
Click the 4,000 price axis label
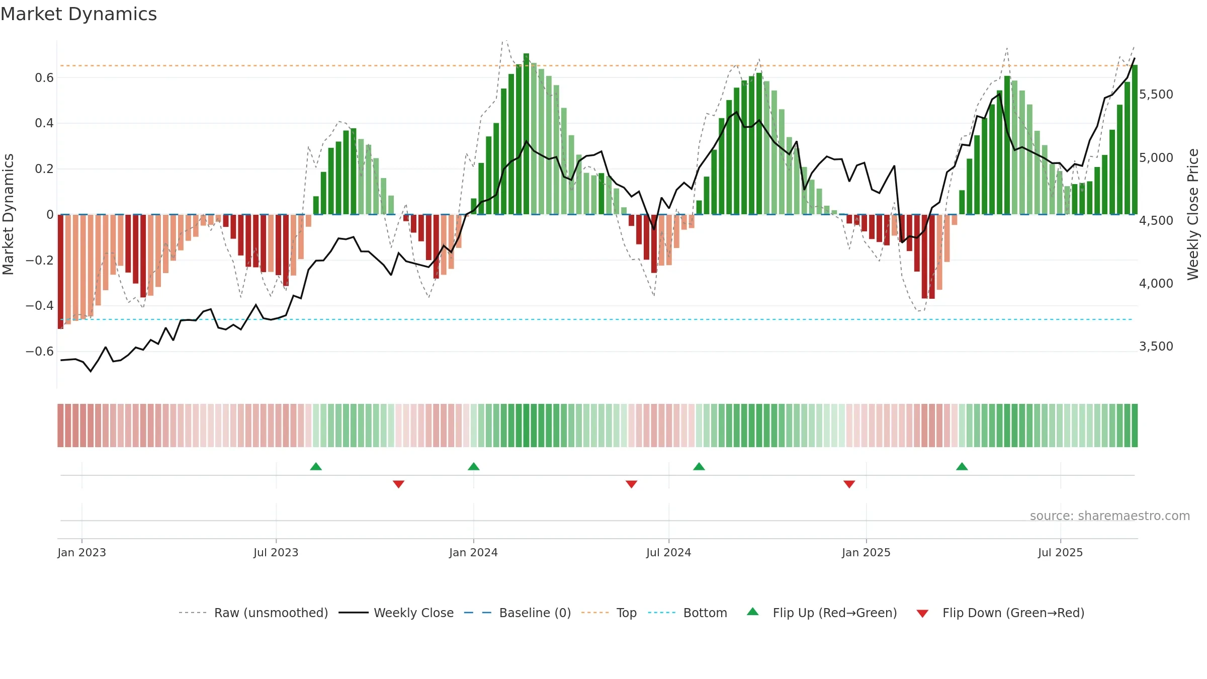pyautogui.click(x=1156, y=283)
